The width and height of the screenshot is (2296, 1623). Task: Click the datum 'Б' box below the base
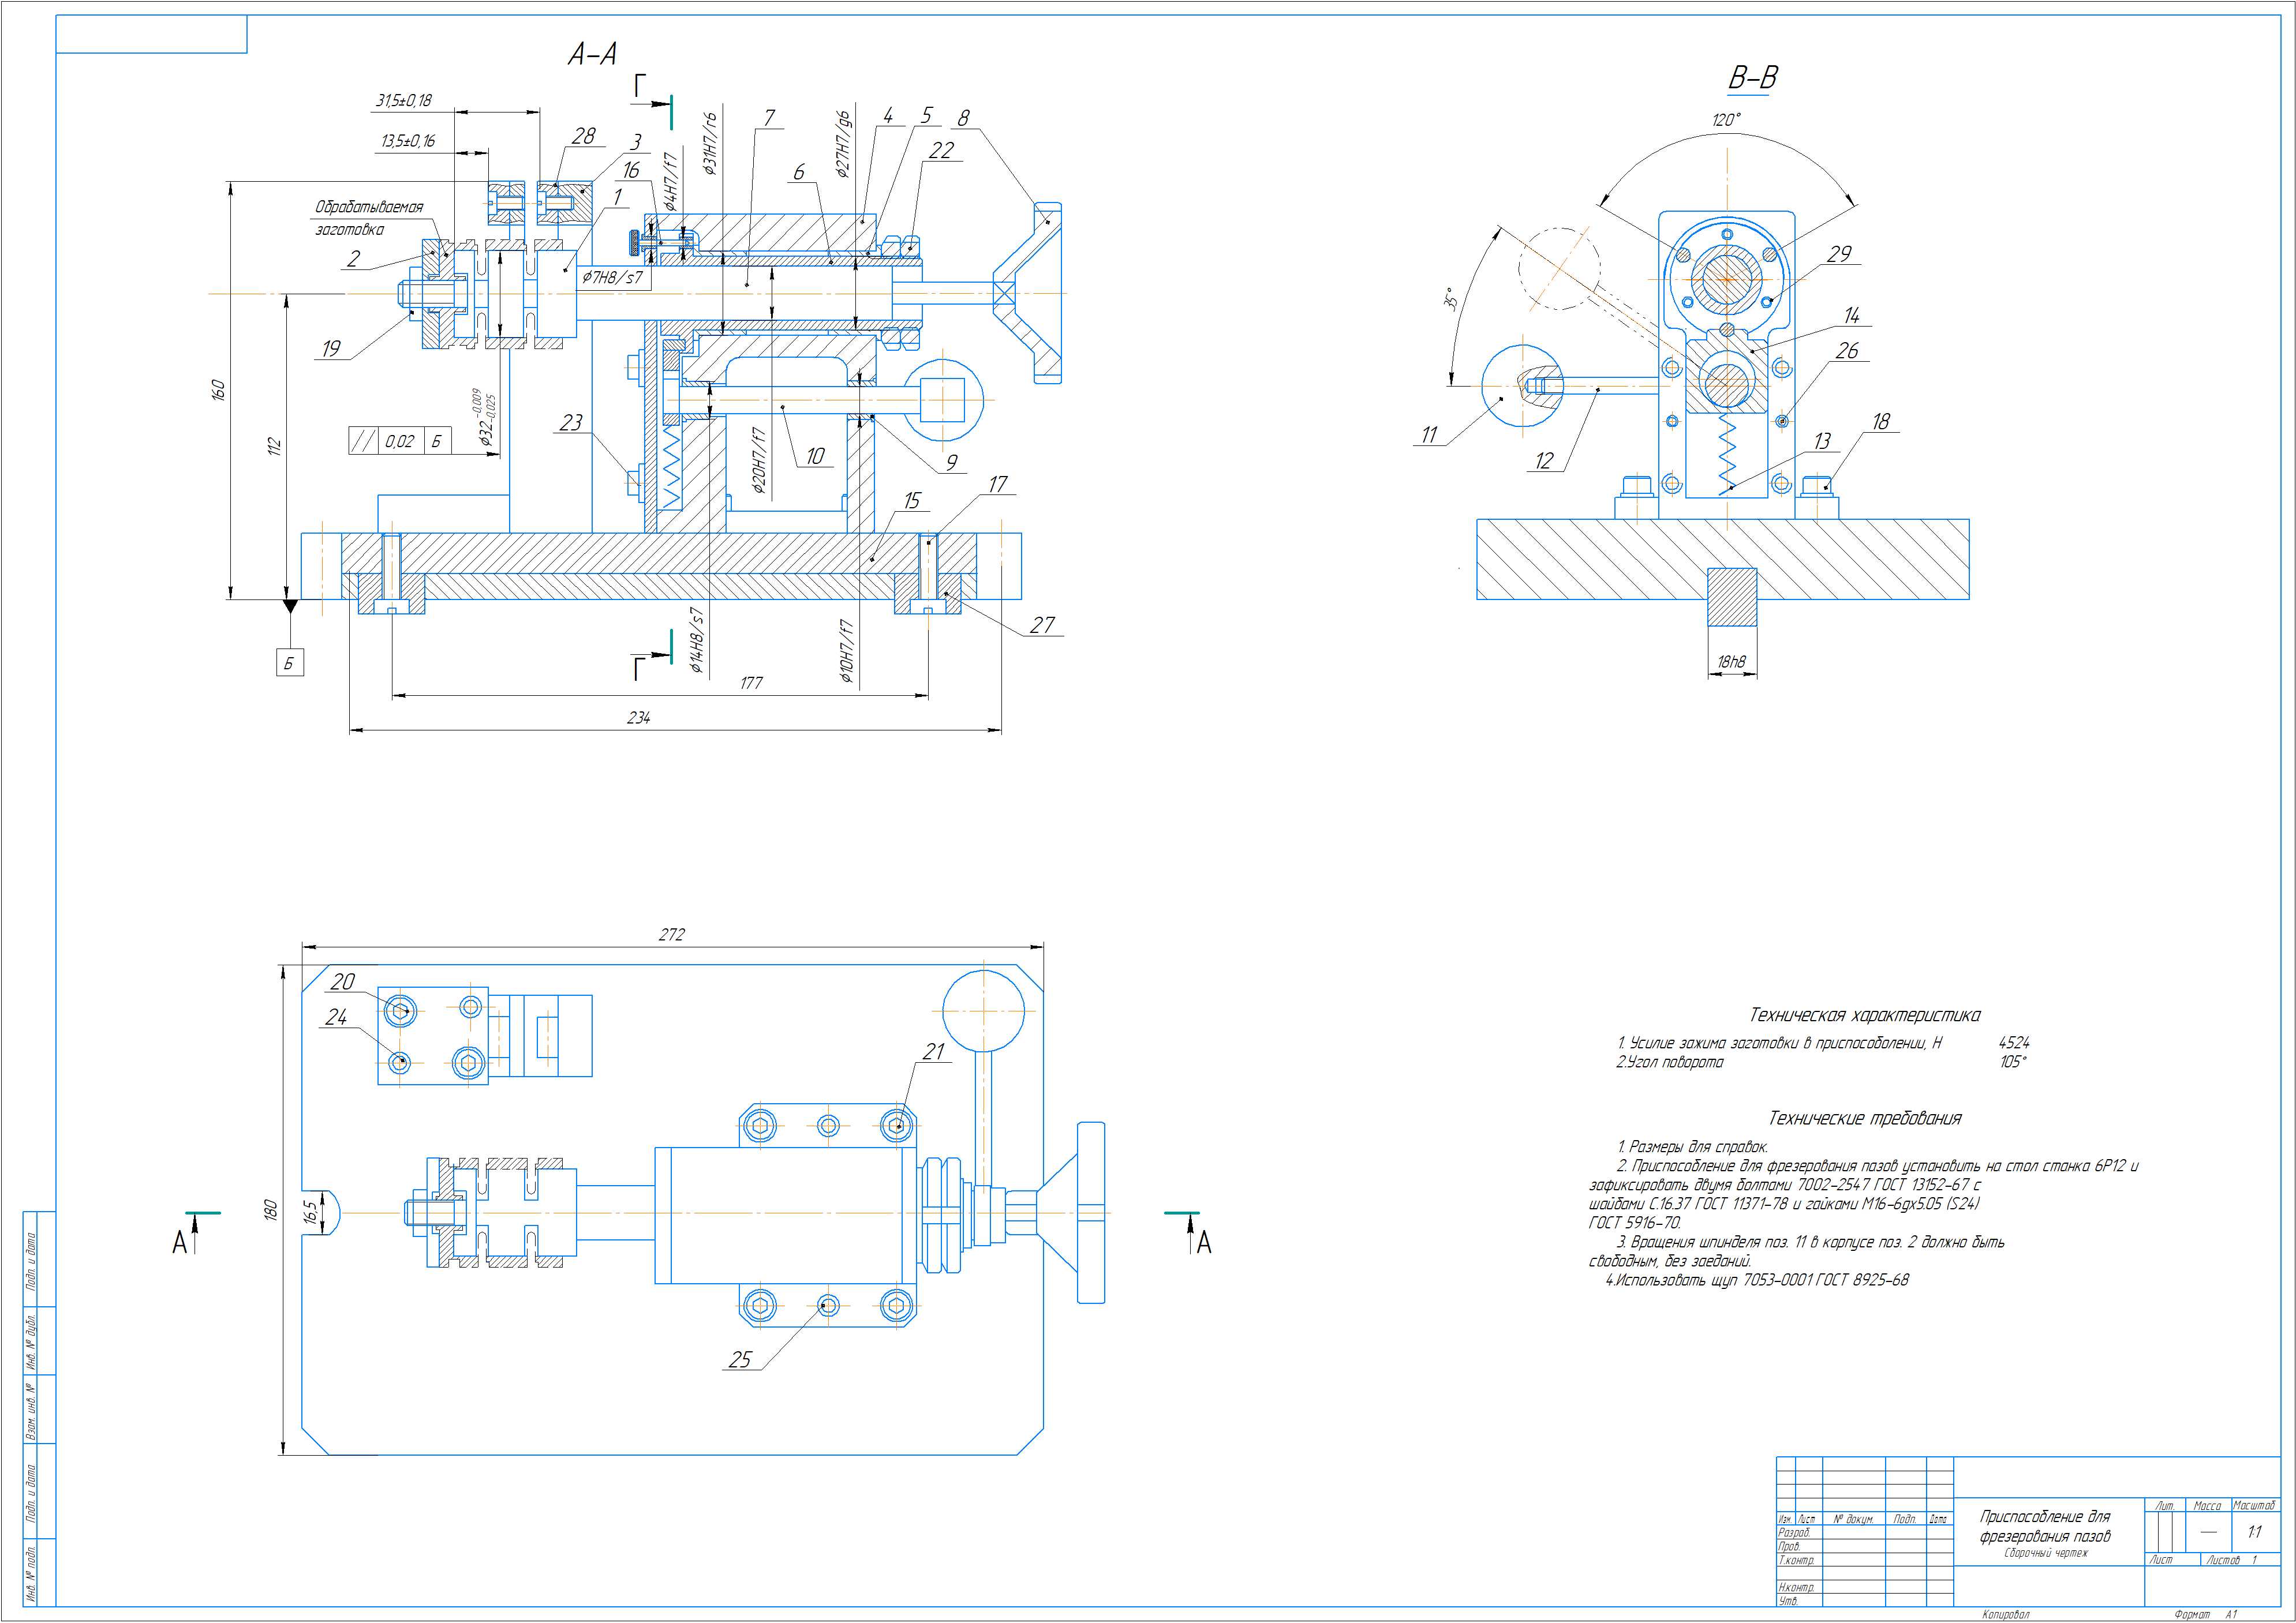(x=290, y=662)
